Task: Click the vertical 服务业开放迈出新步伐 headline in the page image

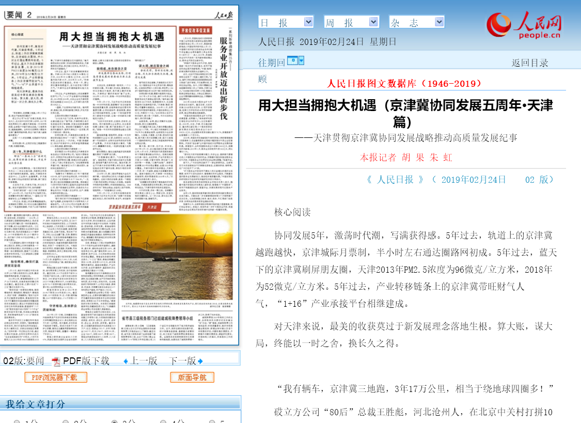Action: (224, 78)
